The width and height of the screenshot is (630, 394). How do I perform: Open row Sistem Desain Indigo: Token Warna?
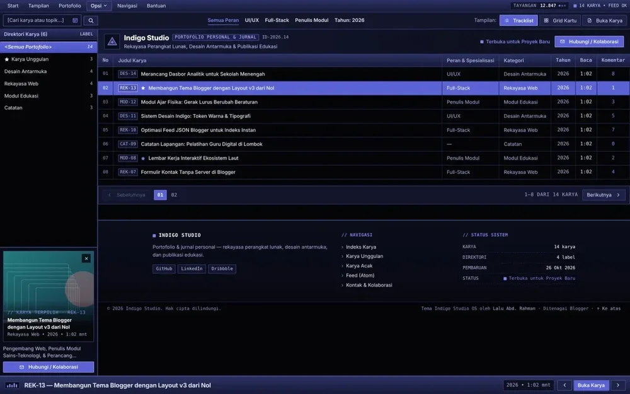click(x=364, y=116)
